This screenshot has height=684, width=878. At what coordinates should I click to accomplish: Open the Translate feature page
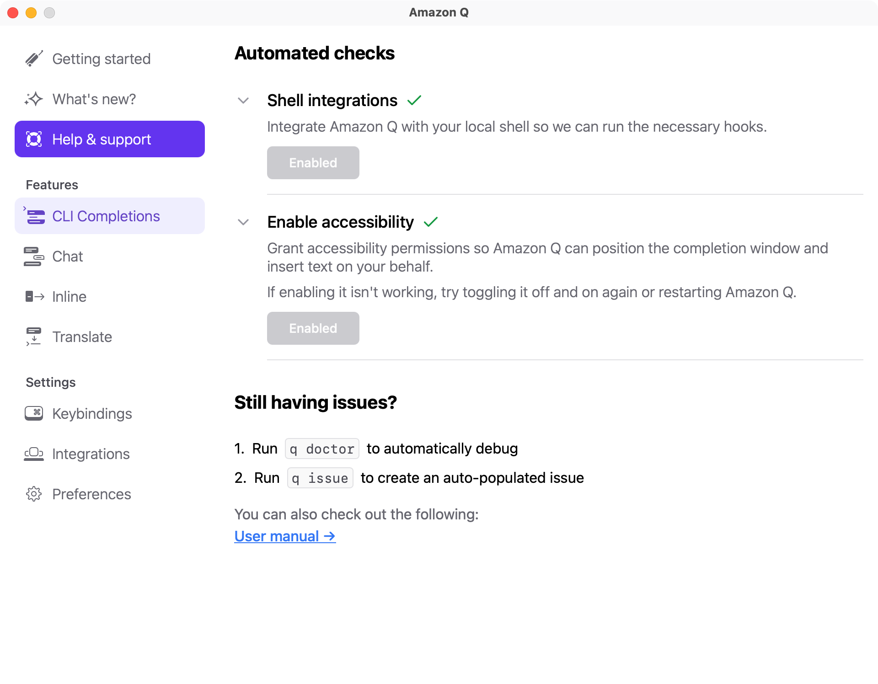click(x=110, y=337)
